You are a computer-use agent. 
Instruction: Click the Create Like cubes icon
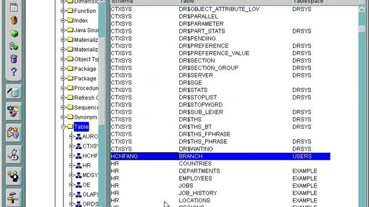14,46
